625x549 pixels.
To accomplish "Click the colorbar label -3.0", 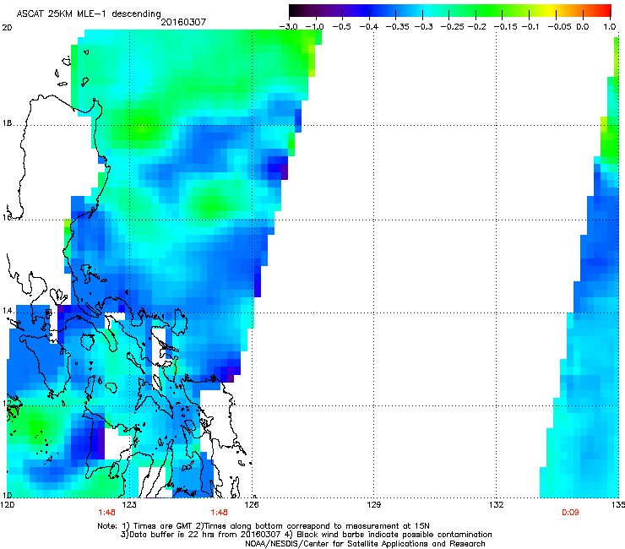I will coord(288,27).
